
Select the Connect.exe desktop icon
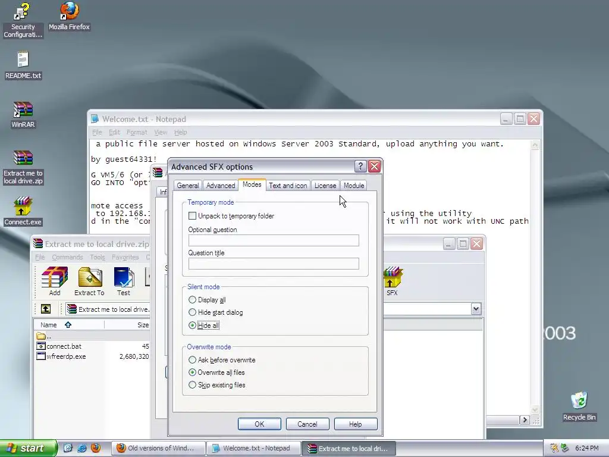[x=23, y=211]
